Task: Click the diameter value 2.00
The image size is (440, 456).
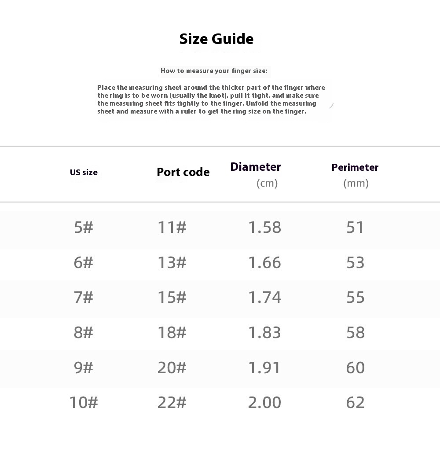Action: (264, 402)
